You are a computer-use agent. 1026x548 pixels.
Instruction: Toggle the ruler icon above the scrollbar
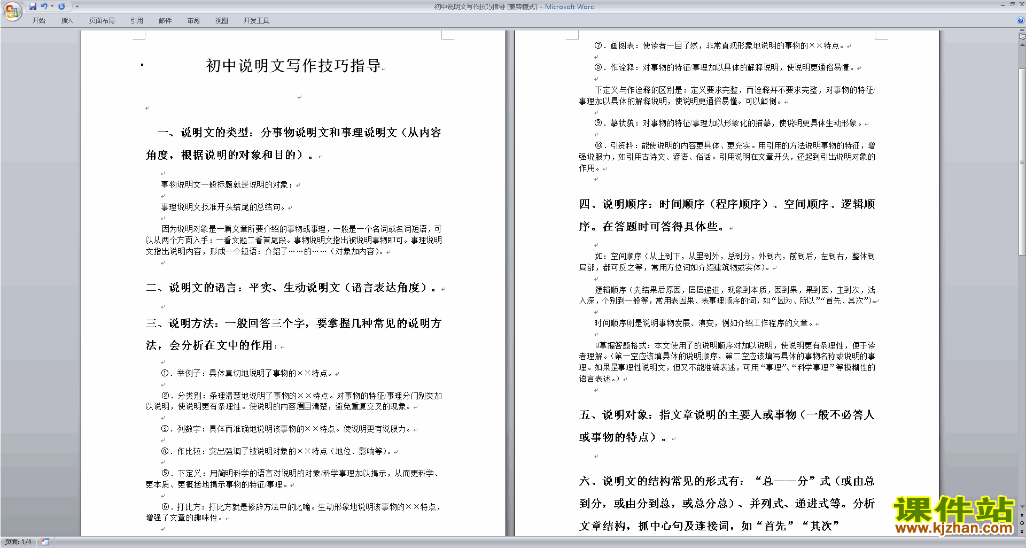pos(1022,36)
